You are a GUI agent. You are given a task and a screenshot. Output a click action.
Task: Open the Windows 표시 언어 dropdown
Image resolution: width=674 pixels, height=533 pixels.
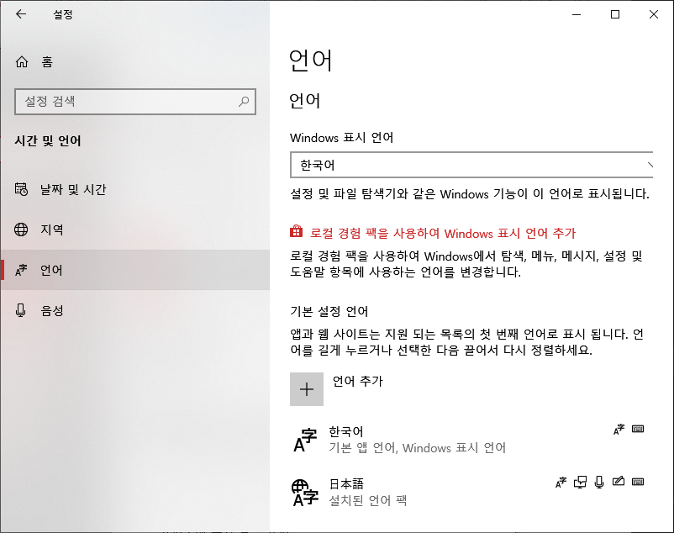[x=471, y=165]
